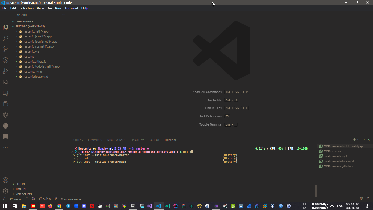Open Telegram from the Windows taskbar
The height and width of the screenshot is (210, 373).
pyautogui.click(x=68, y=206)
